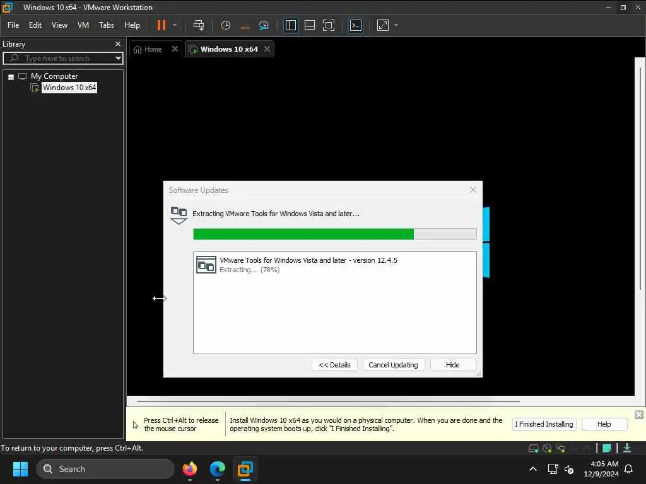Viewport: 646px width, 484px height.
Task: Enter full screen mode icon
Action: 328,25
